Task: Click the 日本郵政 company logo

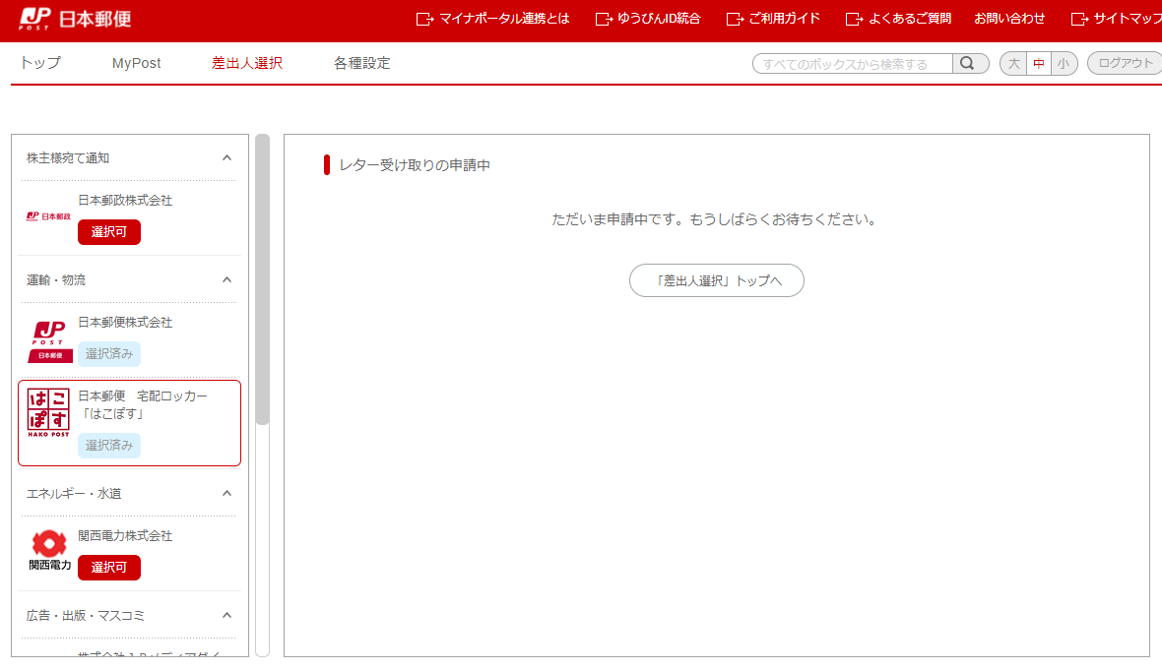Action: (48, 216)
